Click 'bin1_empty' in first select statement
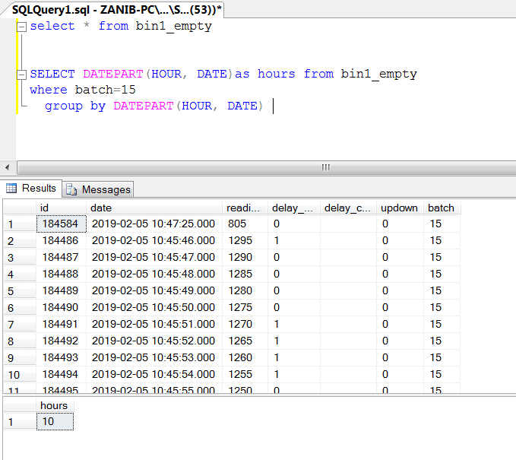Viewport: 516px width, 460px height. click(174, 26)
